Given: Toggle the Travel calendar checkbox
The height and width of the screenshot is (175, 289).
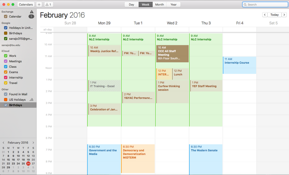Looking at the screenshot, I should [5, 83].
